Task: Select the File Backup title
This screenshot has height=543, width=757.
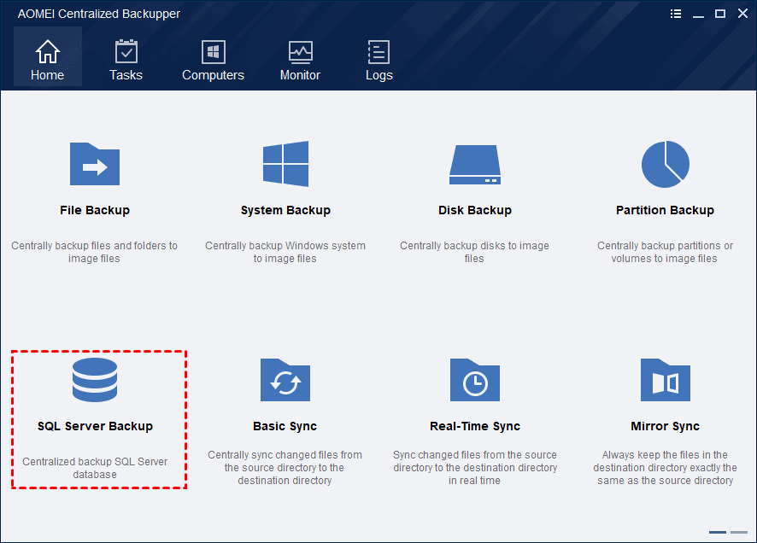Action: pyautogui.click(x=95, y=210)
